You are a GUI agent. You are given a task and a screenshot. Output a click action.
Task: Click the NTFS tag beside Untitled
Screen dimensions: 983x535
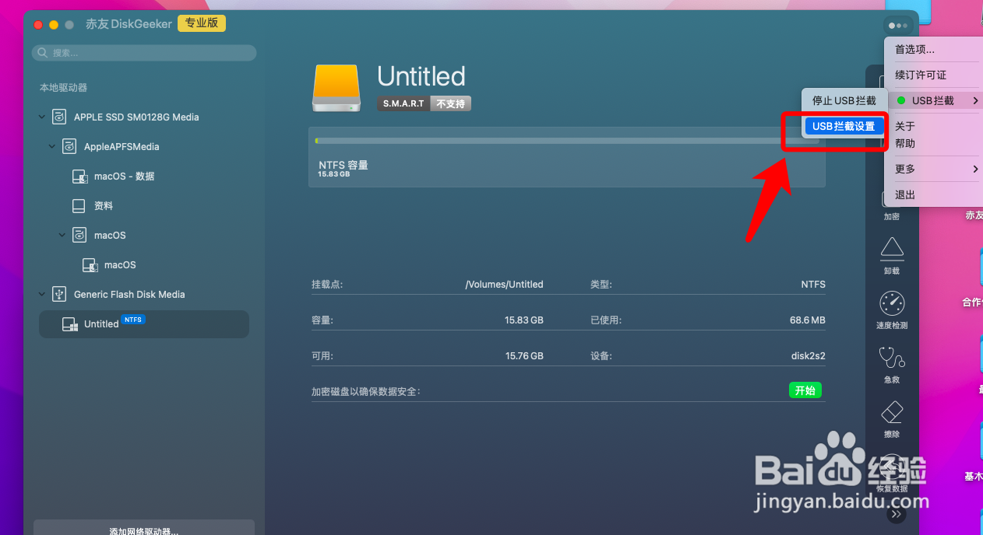click(x=133, y=320)
